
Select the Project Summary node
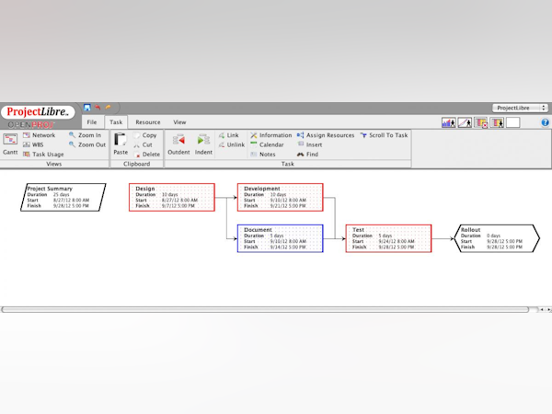click(63, 197)
